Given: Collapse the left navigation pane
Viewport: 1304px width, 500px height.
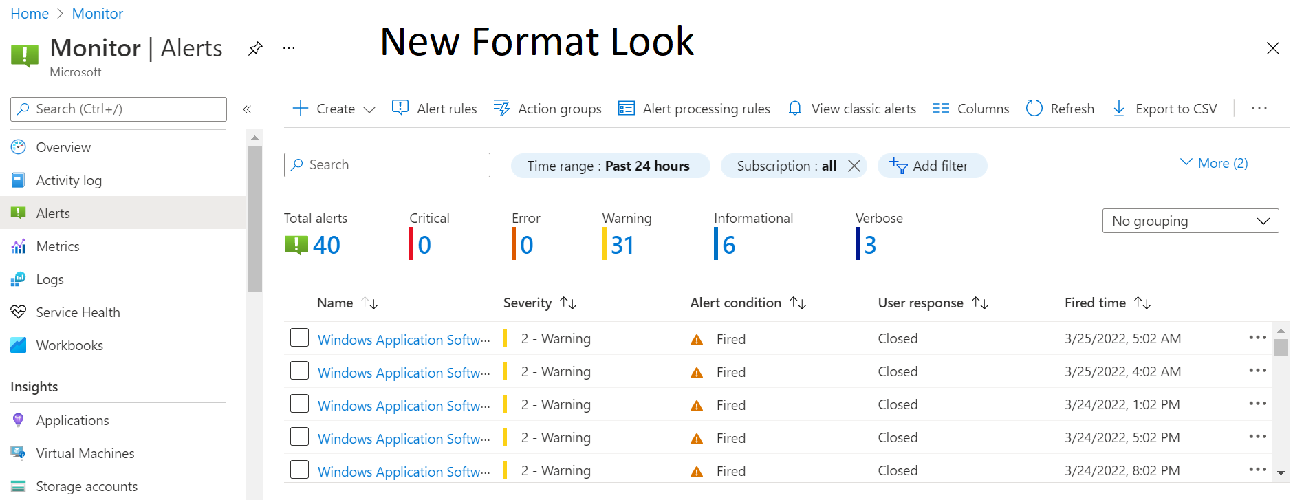Looking at the screenshot, I should 247,109.
